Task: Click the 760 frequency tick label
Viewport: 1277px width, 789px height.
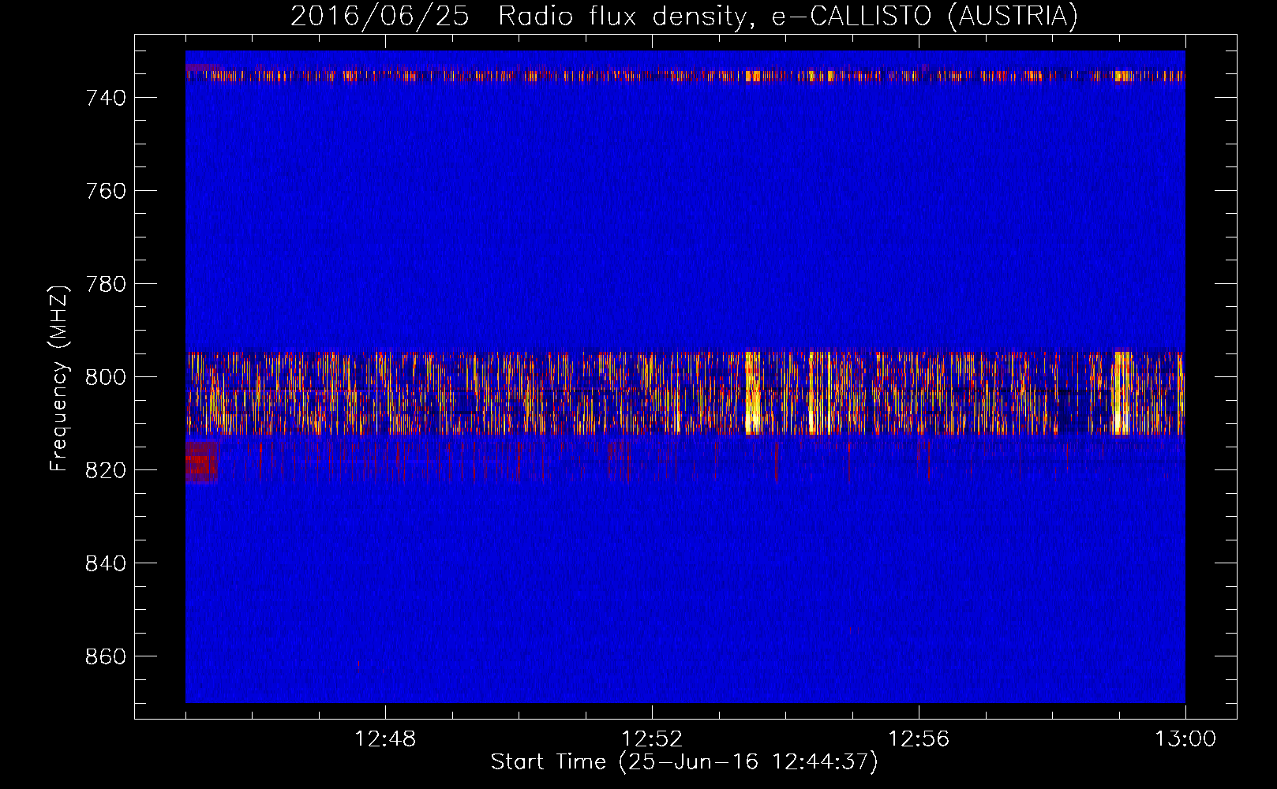Action: [x=106, y=191]
